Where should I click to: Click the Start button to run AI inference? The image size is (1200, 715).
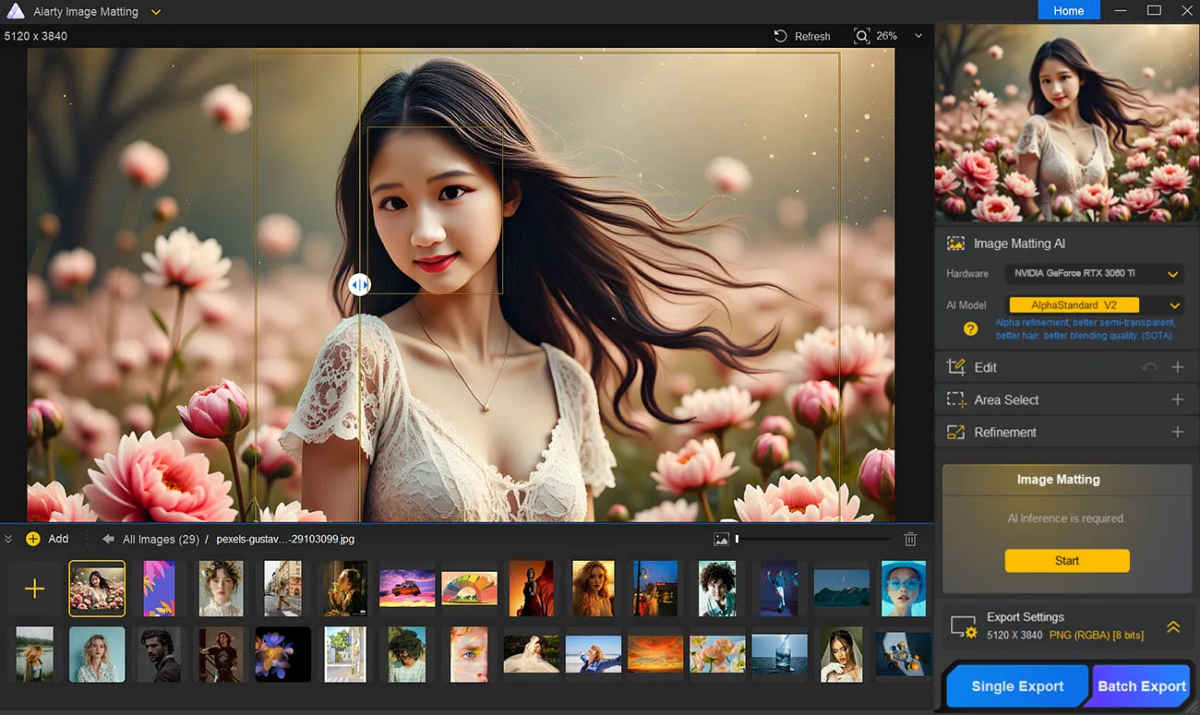pos(1067,560)
